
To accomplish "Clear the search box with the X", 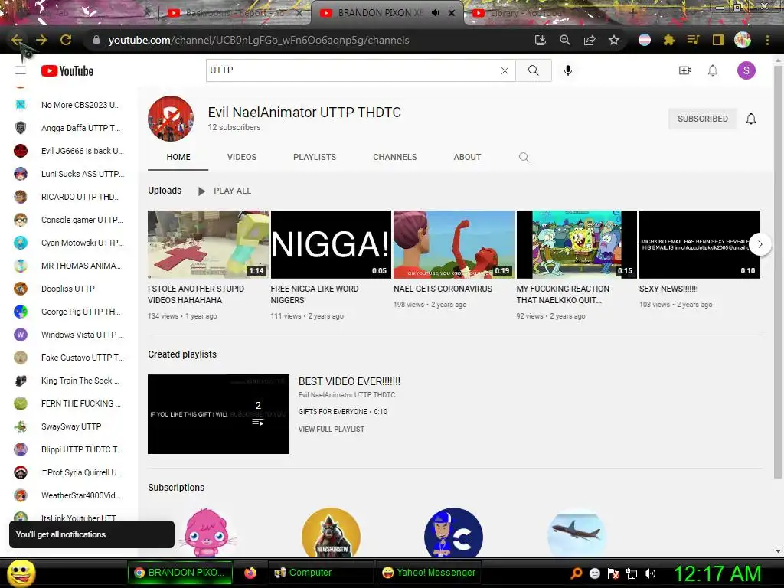I will click(505, 71).
